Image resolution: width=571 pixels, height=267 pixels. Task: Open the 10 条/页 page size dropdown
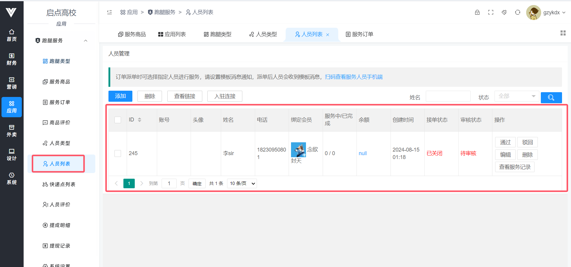(242, 183)
